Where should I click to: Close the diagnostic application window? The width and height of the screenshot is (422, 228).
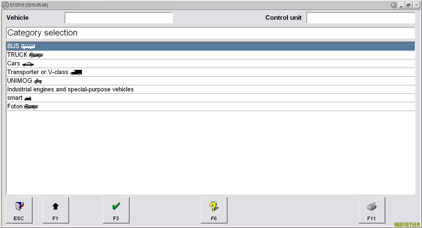tap(416, 5)
